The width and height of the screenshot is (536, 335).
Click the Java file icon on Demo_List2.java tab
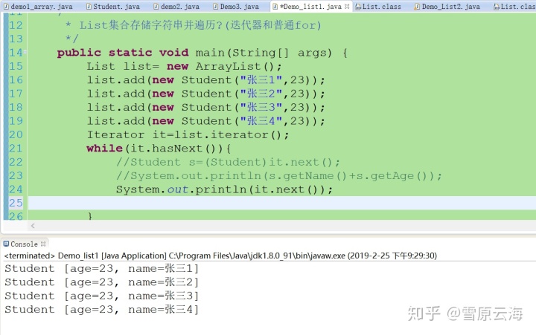coord(417,6)
